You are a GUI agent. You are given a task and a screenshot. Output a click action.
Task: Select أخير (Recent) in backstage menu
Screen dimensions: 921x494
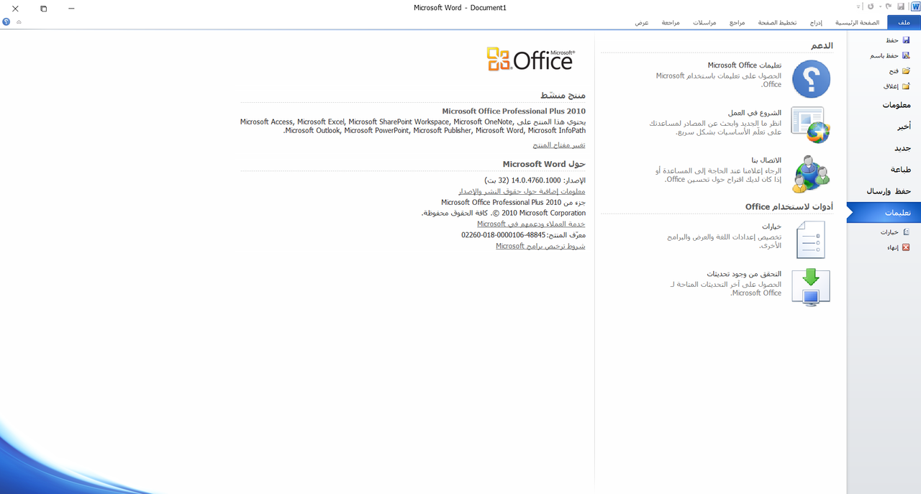click(884, 127)
